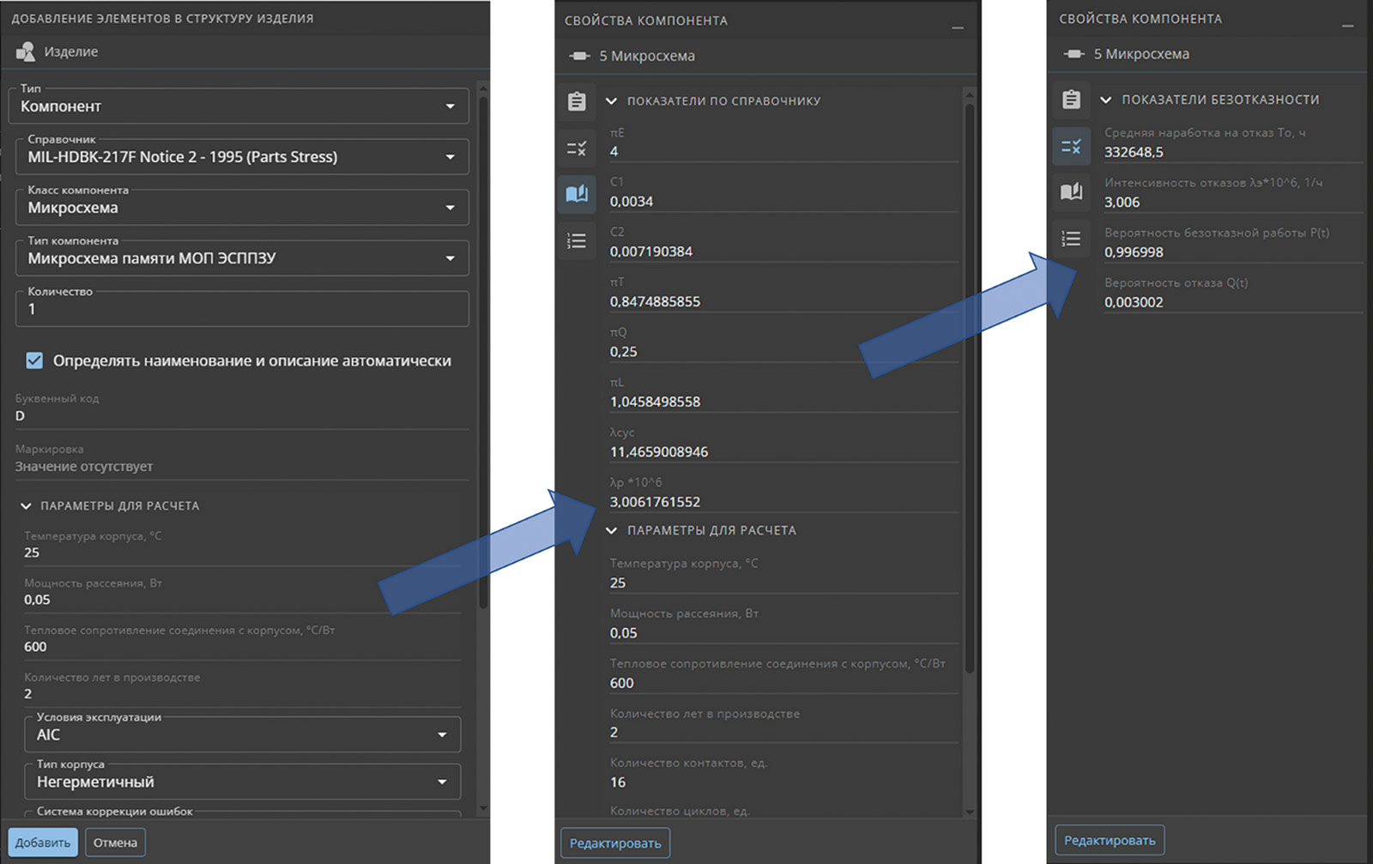
Task: Collapse the Показатели по справочнику section
Action: 611,101
